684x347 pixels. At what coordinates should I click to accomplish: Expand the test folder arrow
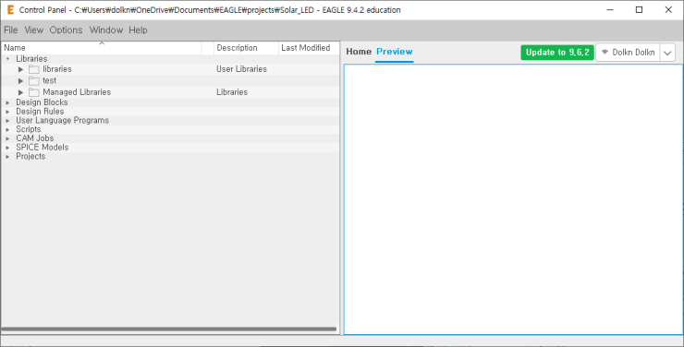20,80
